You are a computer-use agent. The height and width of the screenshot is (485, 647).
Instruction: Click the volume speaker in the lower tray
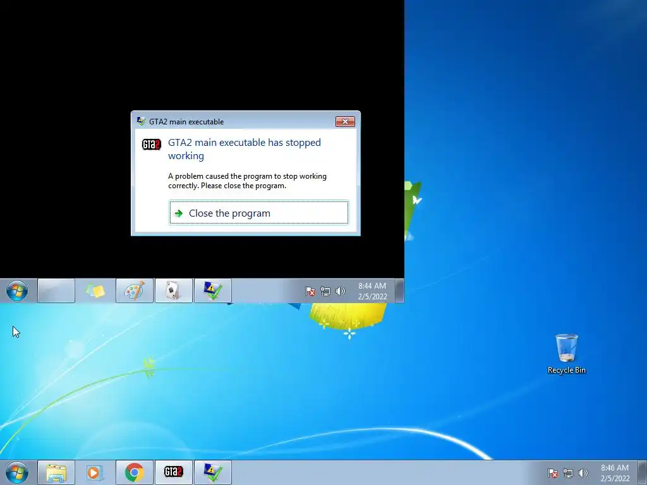click(583, 473)
